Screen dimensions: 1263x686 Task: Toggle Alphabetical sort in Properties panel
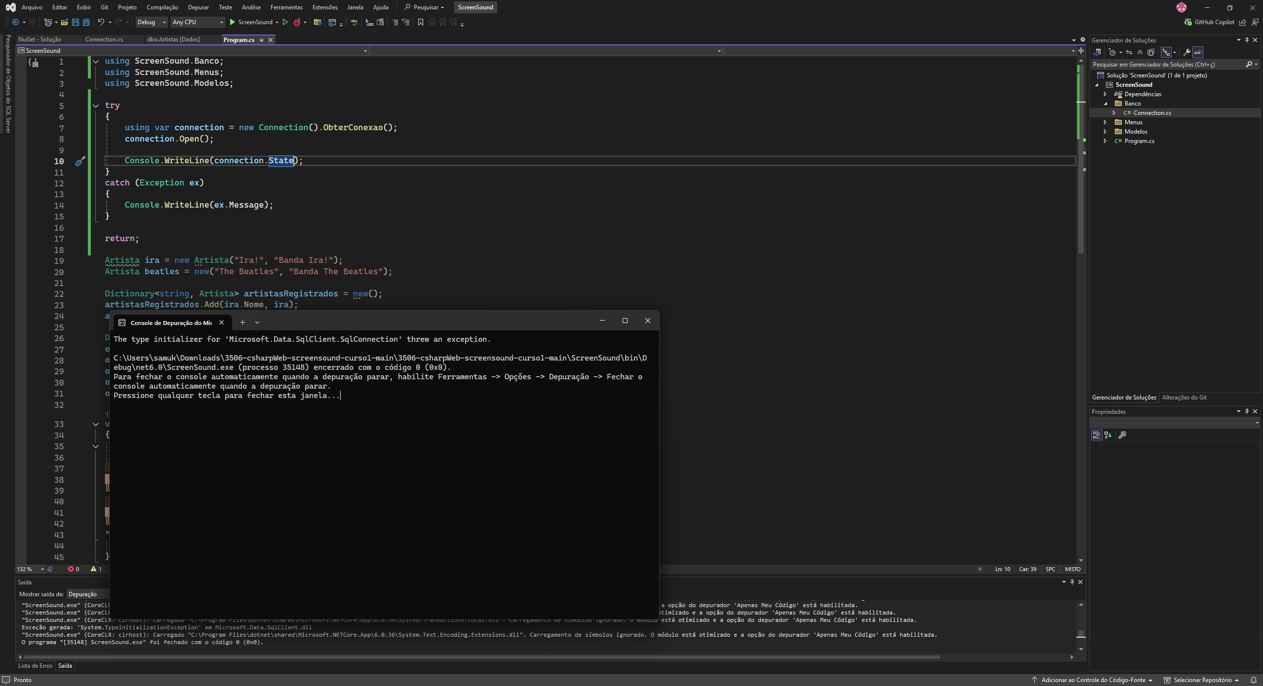click(x=1108, y=435)
